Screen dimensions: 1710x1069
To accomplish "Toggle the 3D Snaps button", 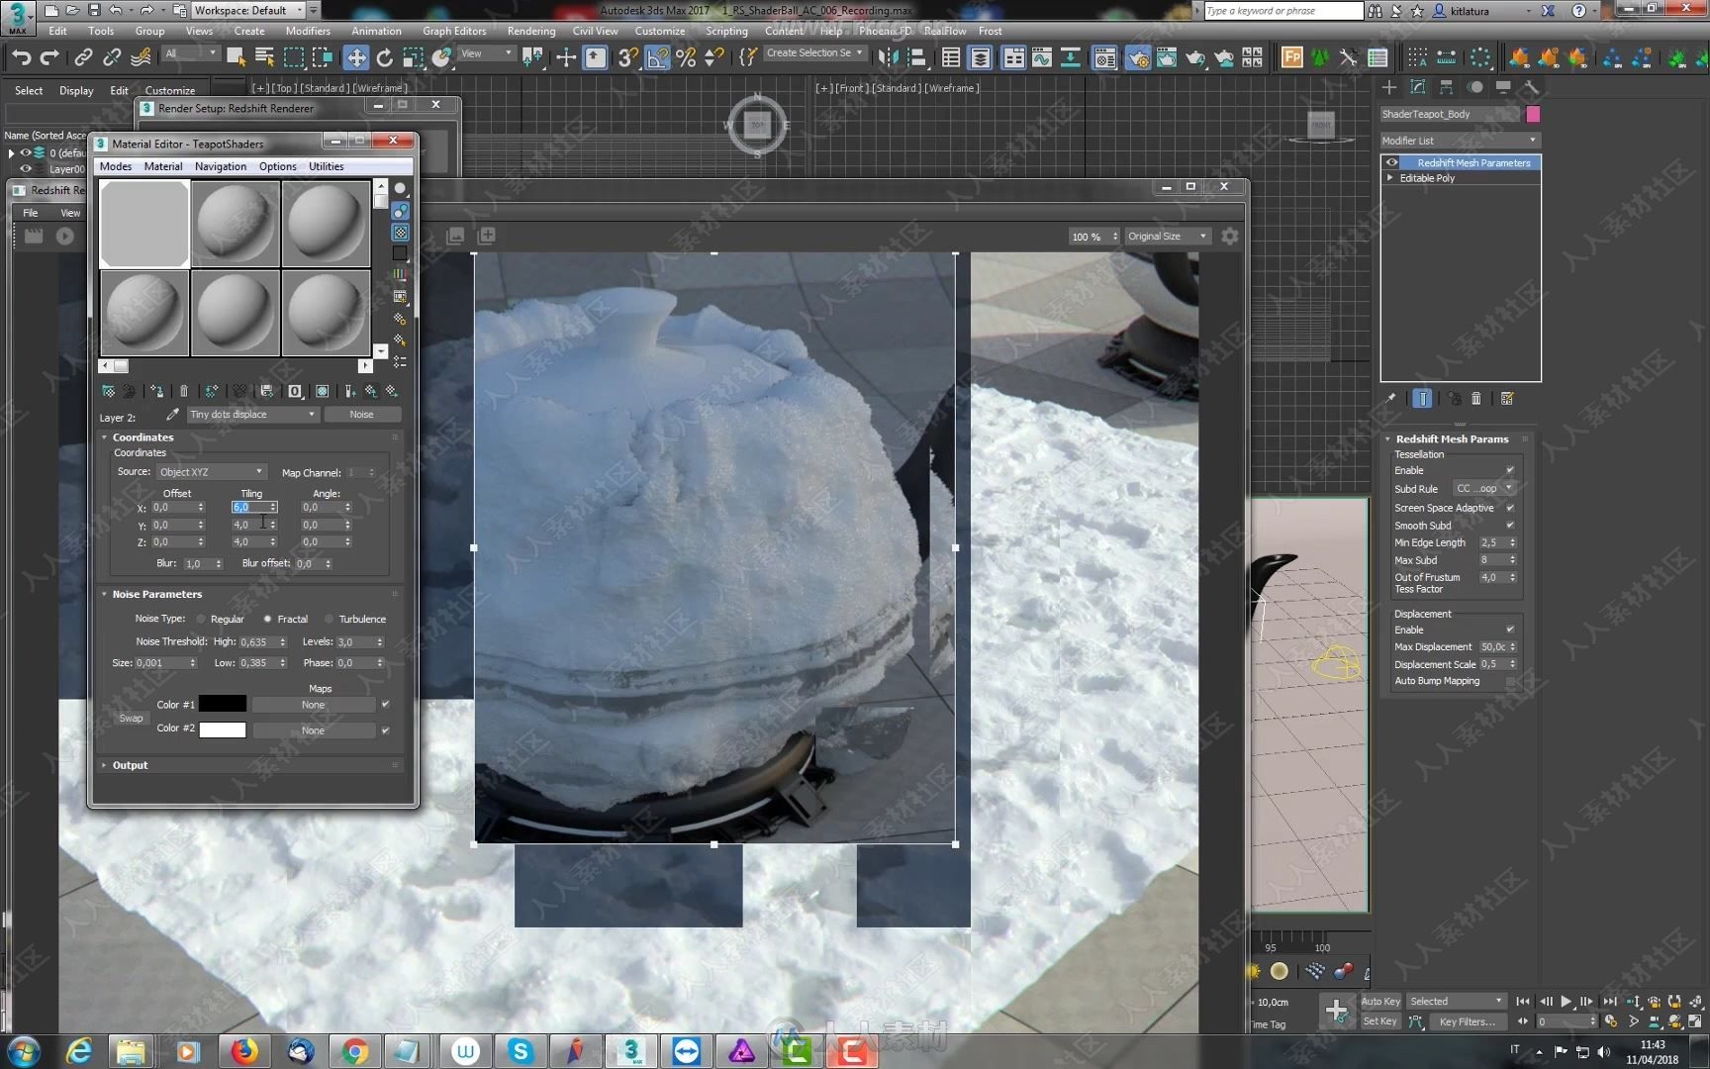I will pyautogui.click(x=627, y=57).
